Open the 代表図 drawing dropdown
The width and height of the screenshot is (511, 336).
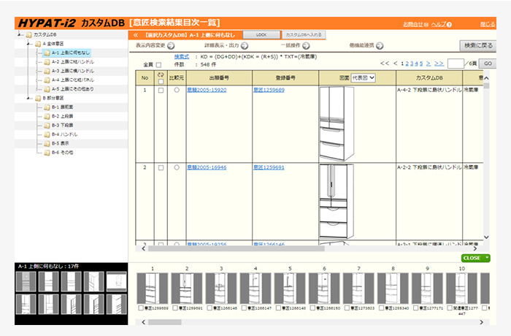(363, 78)
